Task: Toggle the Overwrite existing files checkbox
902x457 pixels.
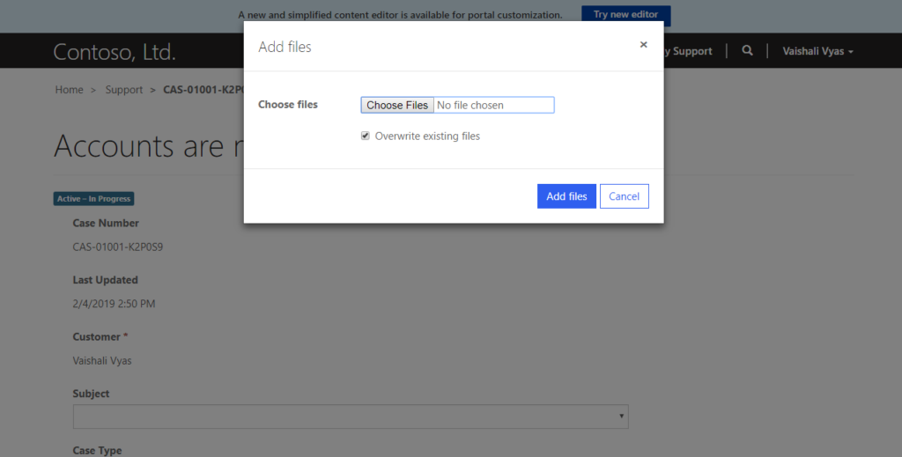Action: click(365, 136)
